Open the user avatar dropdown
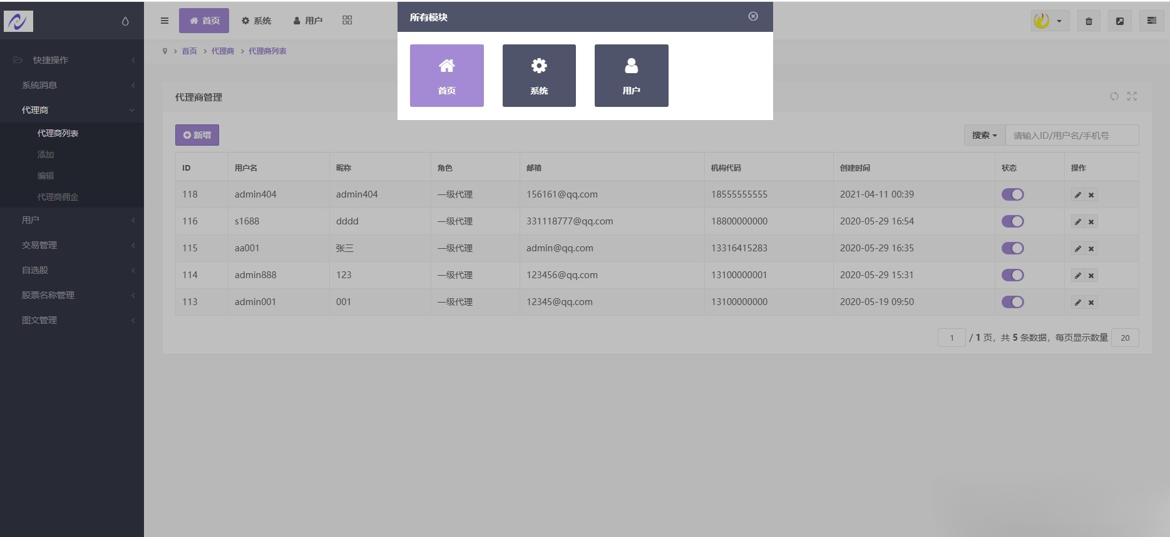 (1049, 21)
